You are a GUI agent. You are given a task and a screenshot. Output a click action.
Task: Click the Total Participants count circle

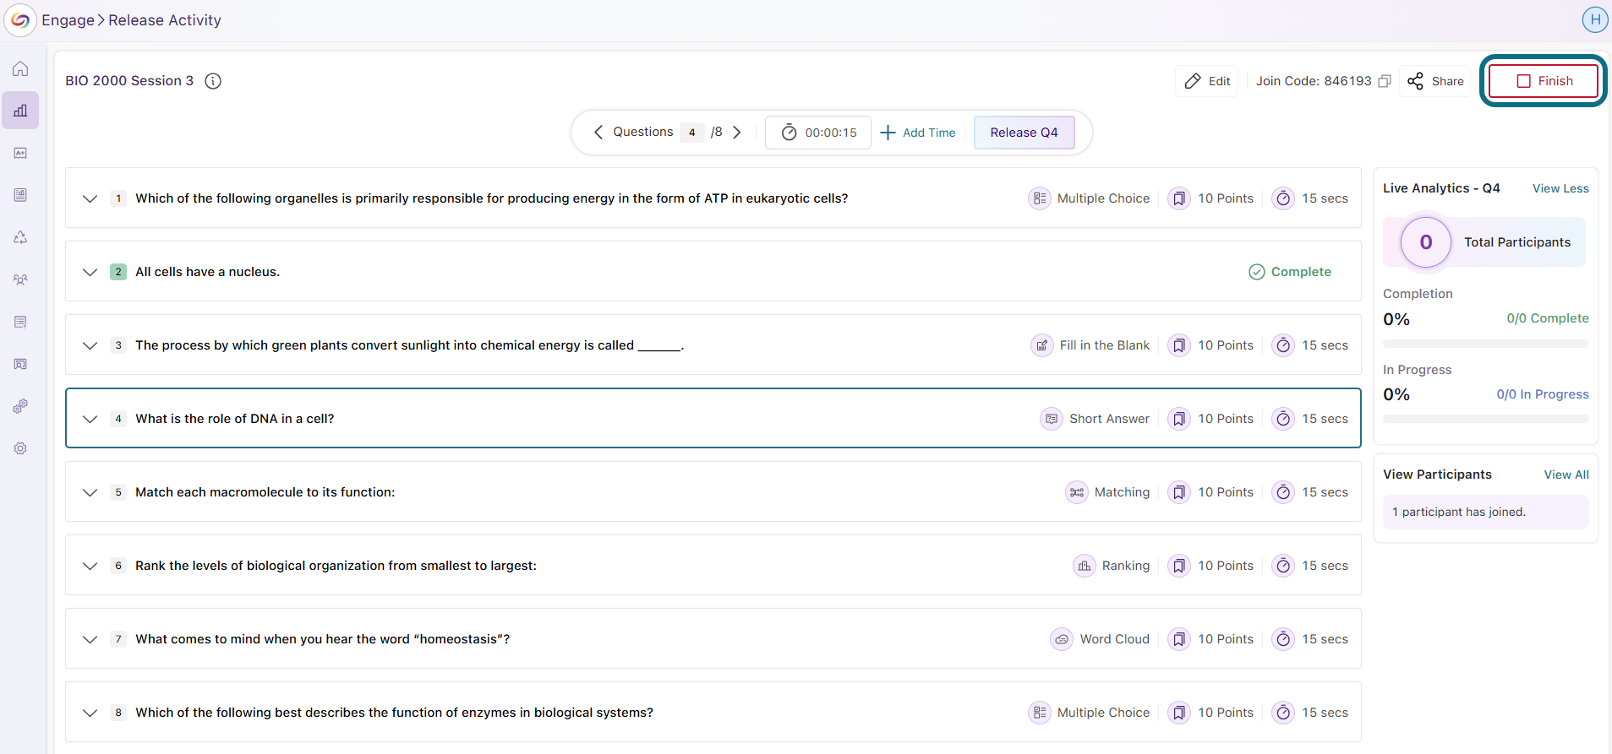(x=1426, y=242)
